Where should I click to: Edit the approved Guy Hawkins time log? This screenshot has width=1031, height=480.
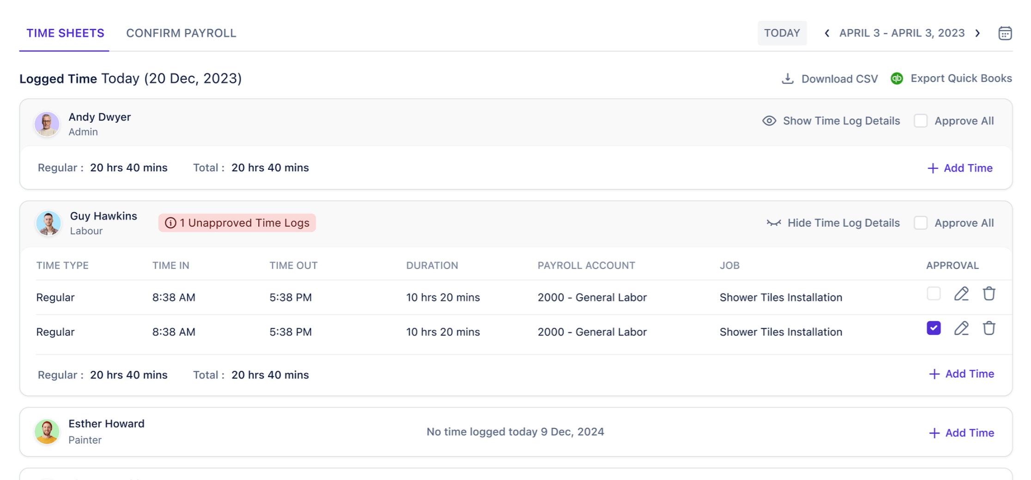tap(961, 329)
